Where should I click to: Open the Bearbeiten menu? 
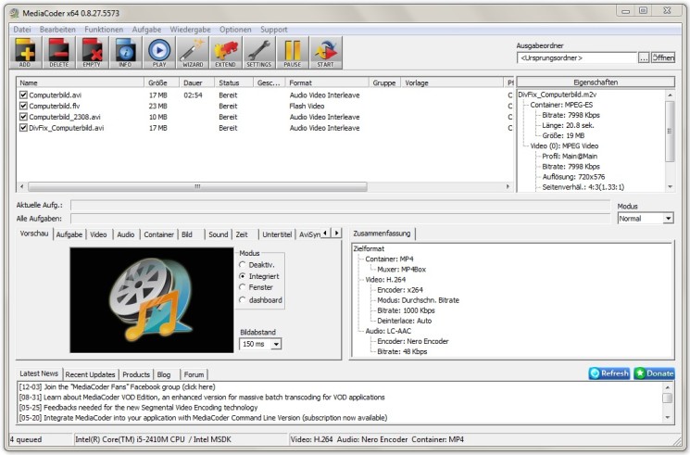(57, 30)
